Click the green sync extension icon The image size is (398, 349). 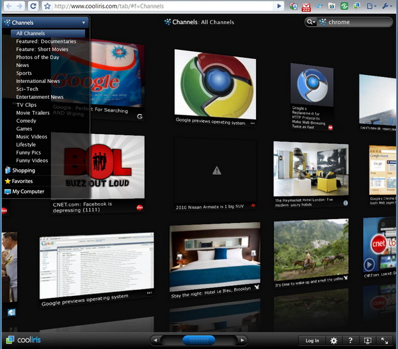pos(344,6)
